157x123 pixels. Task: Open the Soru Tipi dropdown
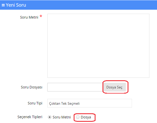pos(90,103)
